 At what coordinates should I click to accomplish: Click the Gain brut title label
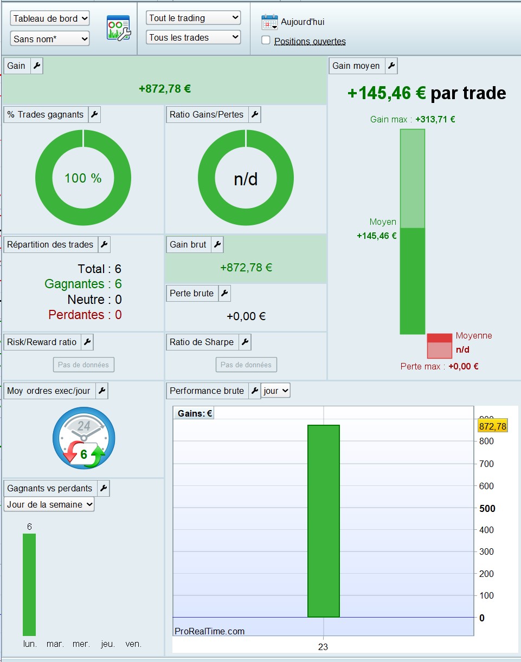(x=188, y=244)
